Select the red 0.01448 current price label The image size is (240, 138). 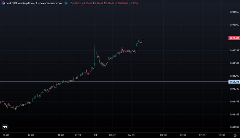click(234, 38)
